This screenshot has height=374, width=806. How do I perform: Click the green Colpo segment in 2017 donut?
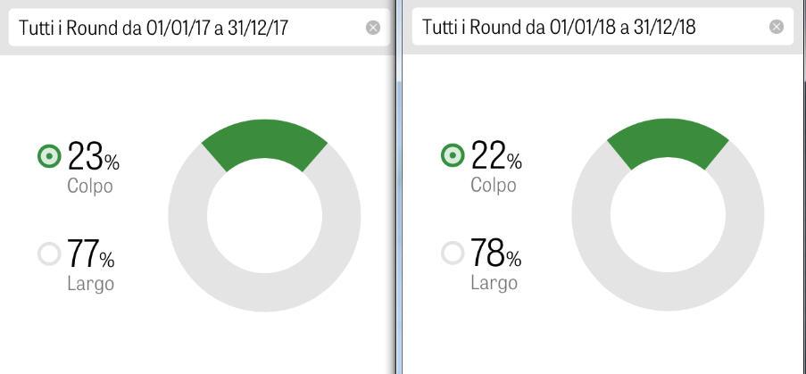[264, 139]
